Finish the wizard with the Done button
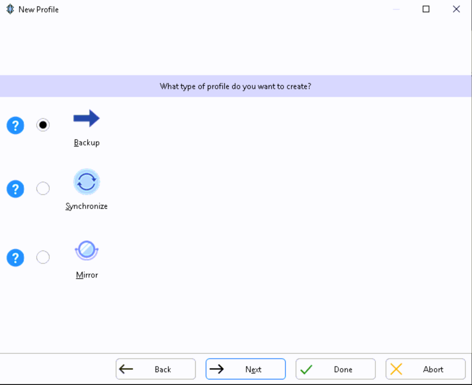This screenshot has height=385, width=472. tap(335, 369)
